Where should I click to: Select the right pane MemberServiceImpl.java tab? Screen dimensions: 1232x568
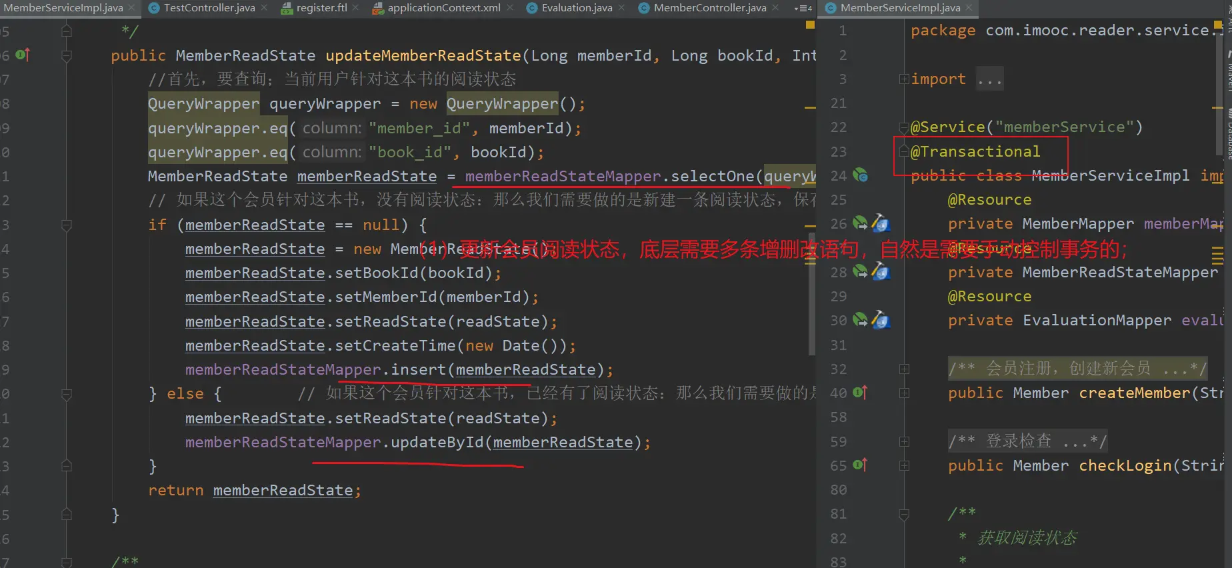tap(899, 8)
